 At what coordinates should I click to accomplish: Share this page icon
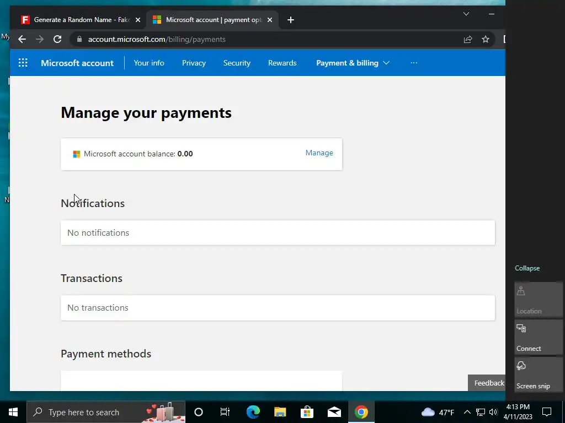[468, 39]
